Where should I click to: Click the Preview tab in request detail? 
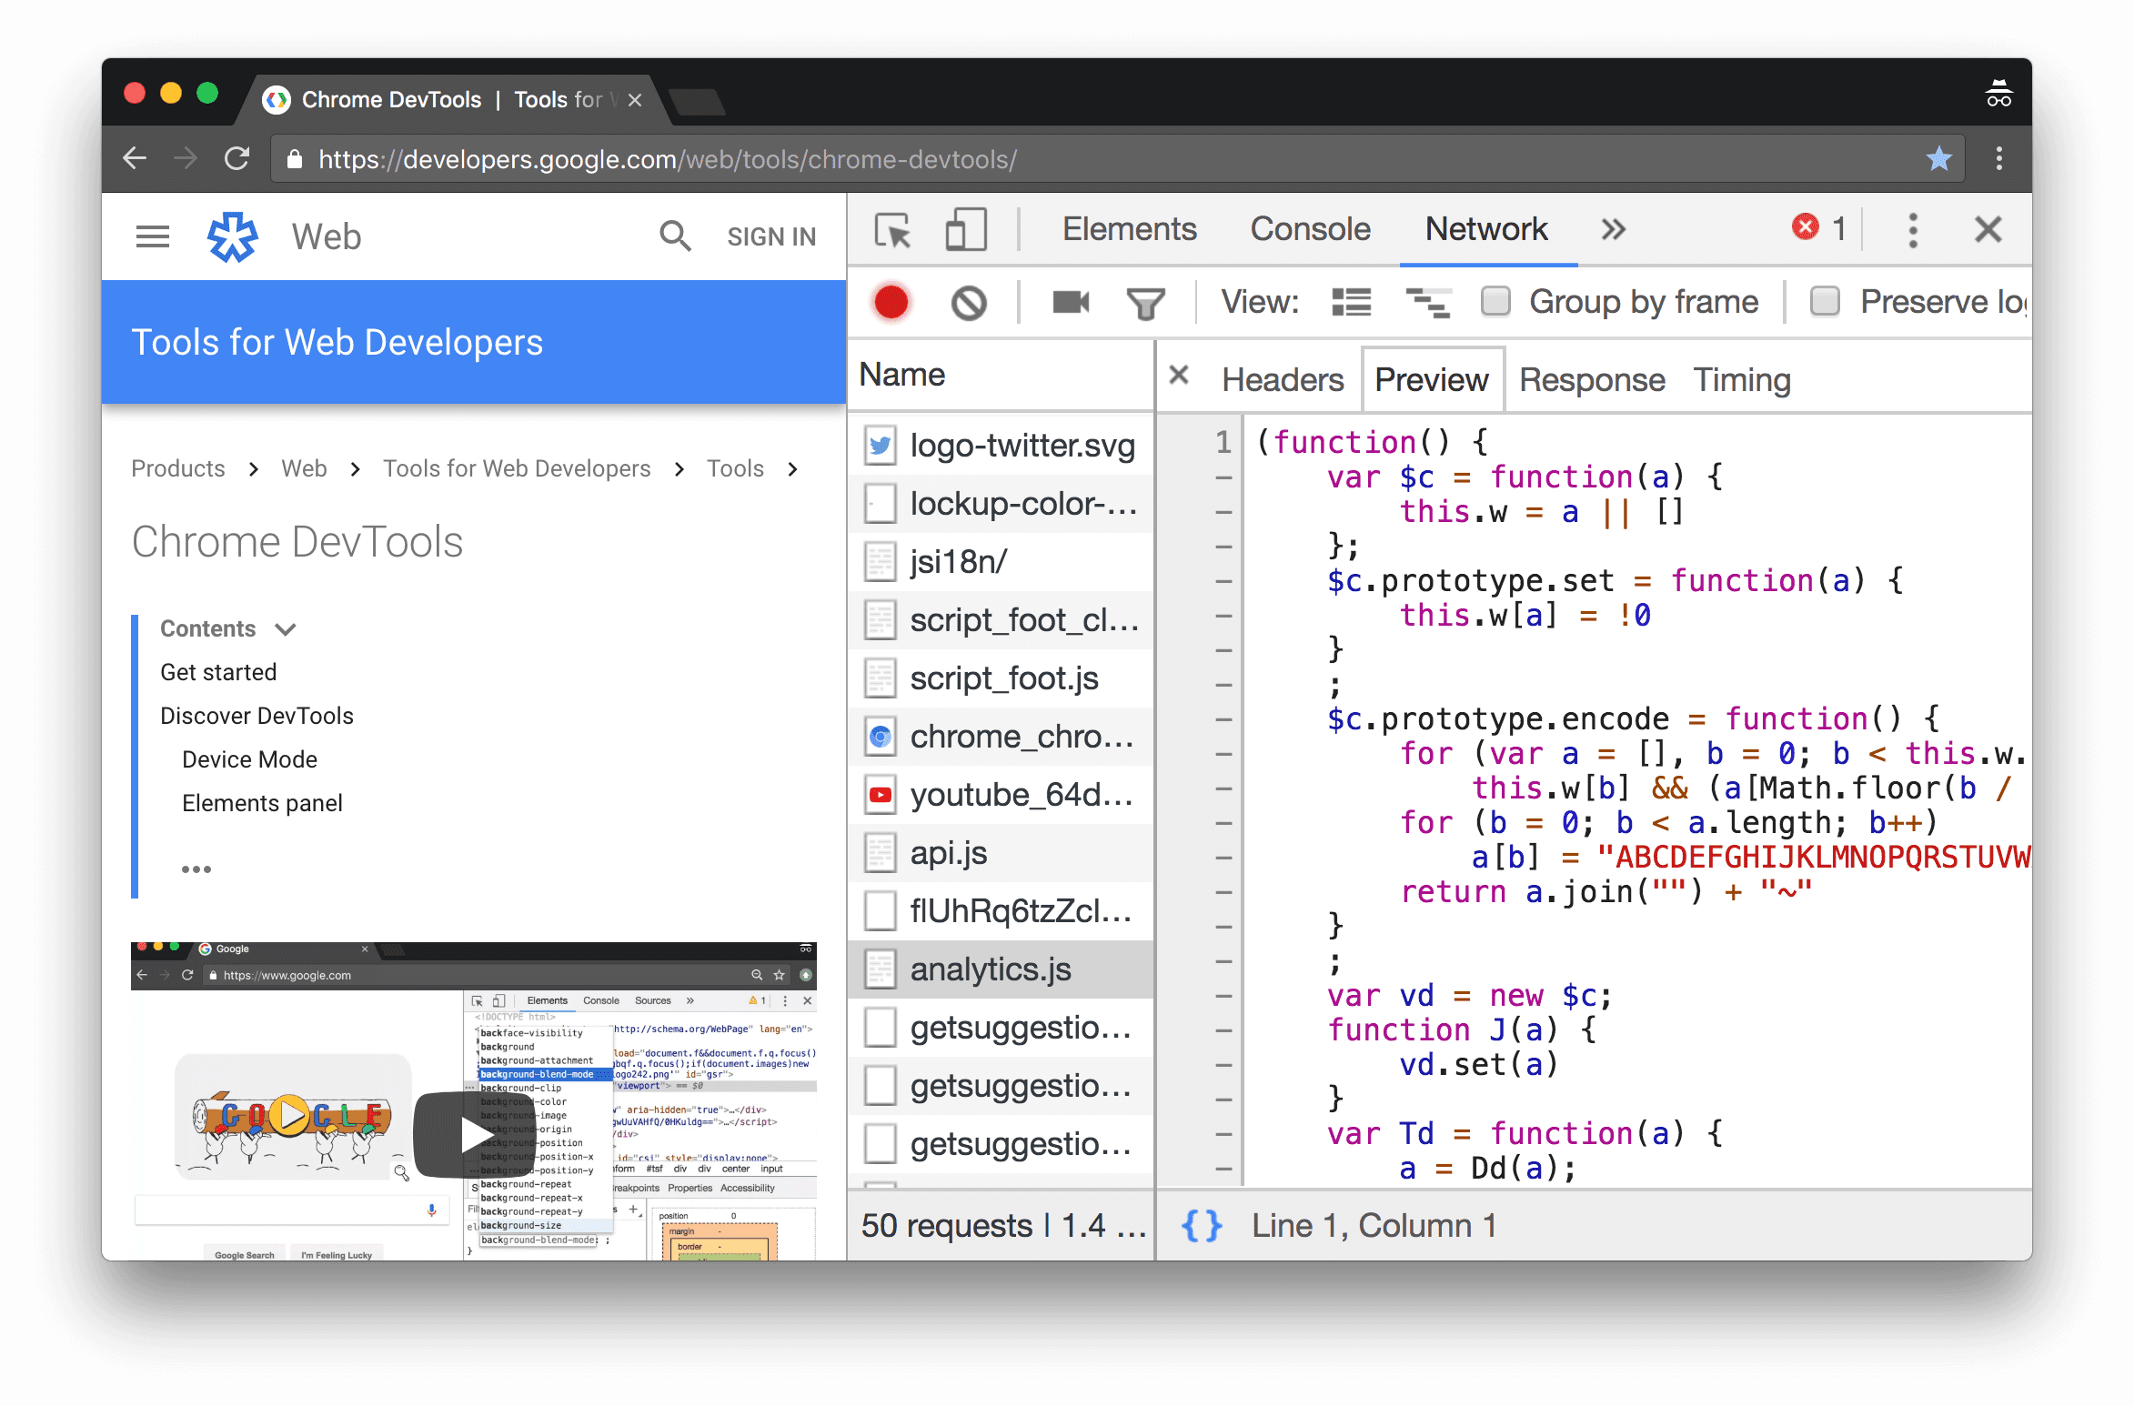tap(1429, 378)
